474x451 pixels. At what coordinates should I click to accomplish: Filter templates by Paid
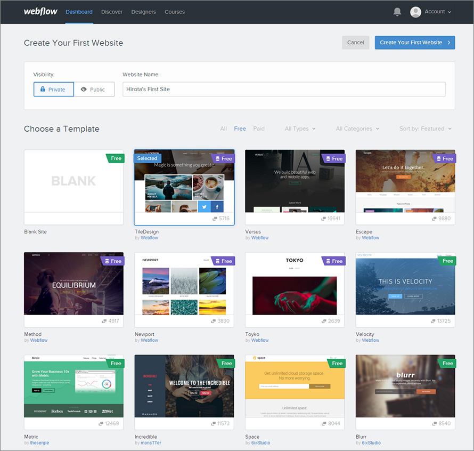tap(259, 128)
